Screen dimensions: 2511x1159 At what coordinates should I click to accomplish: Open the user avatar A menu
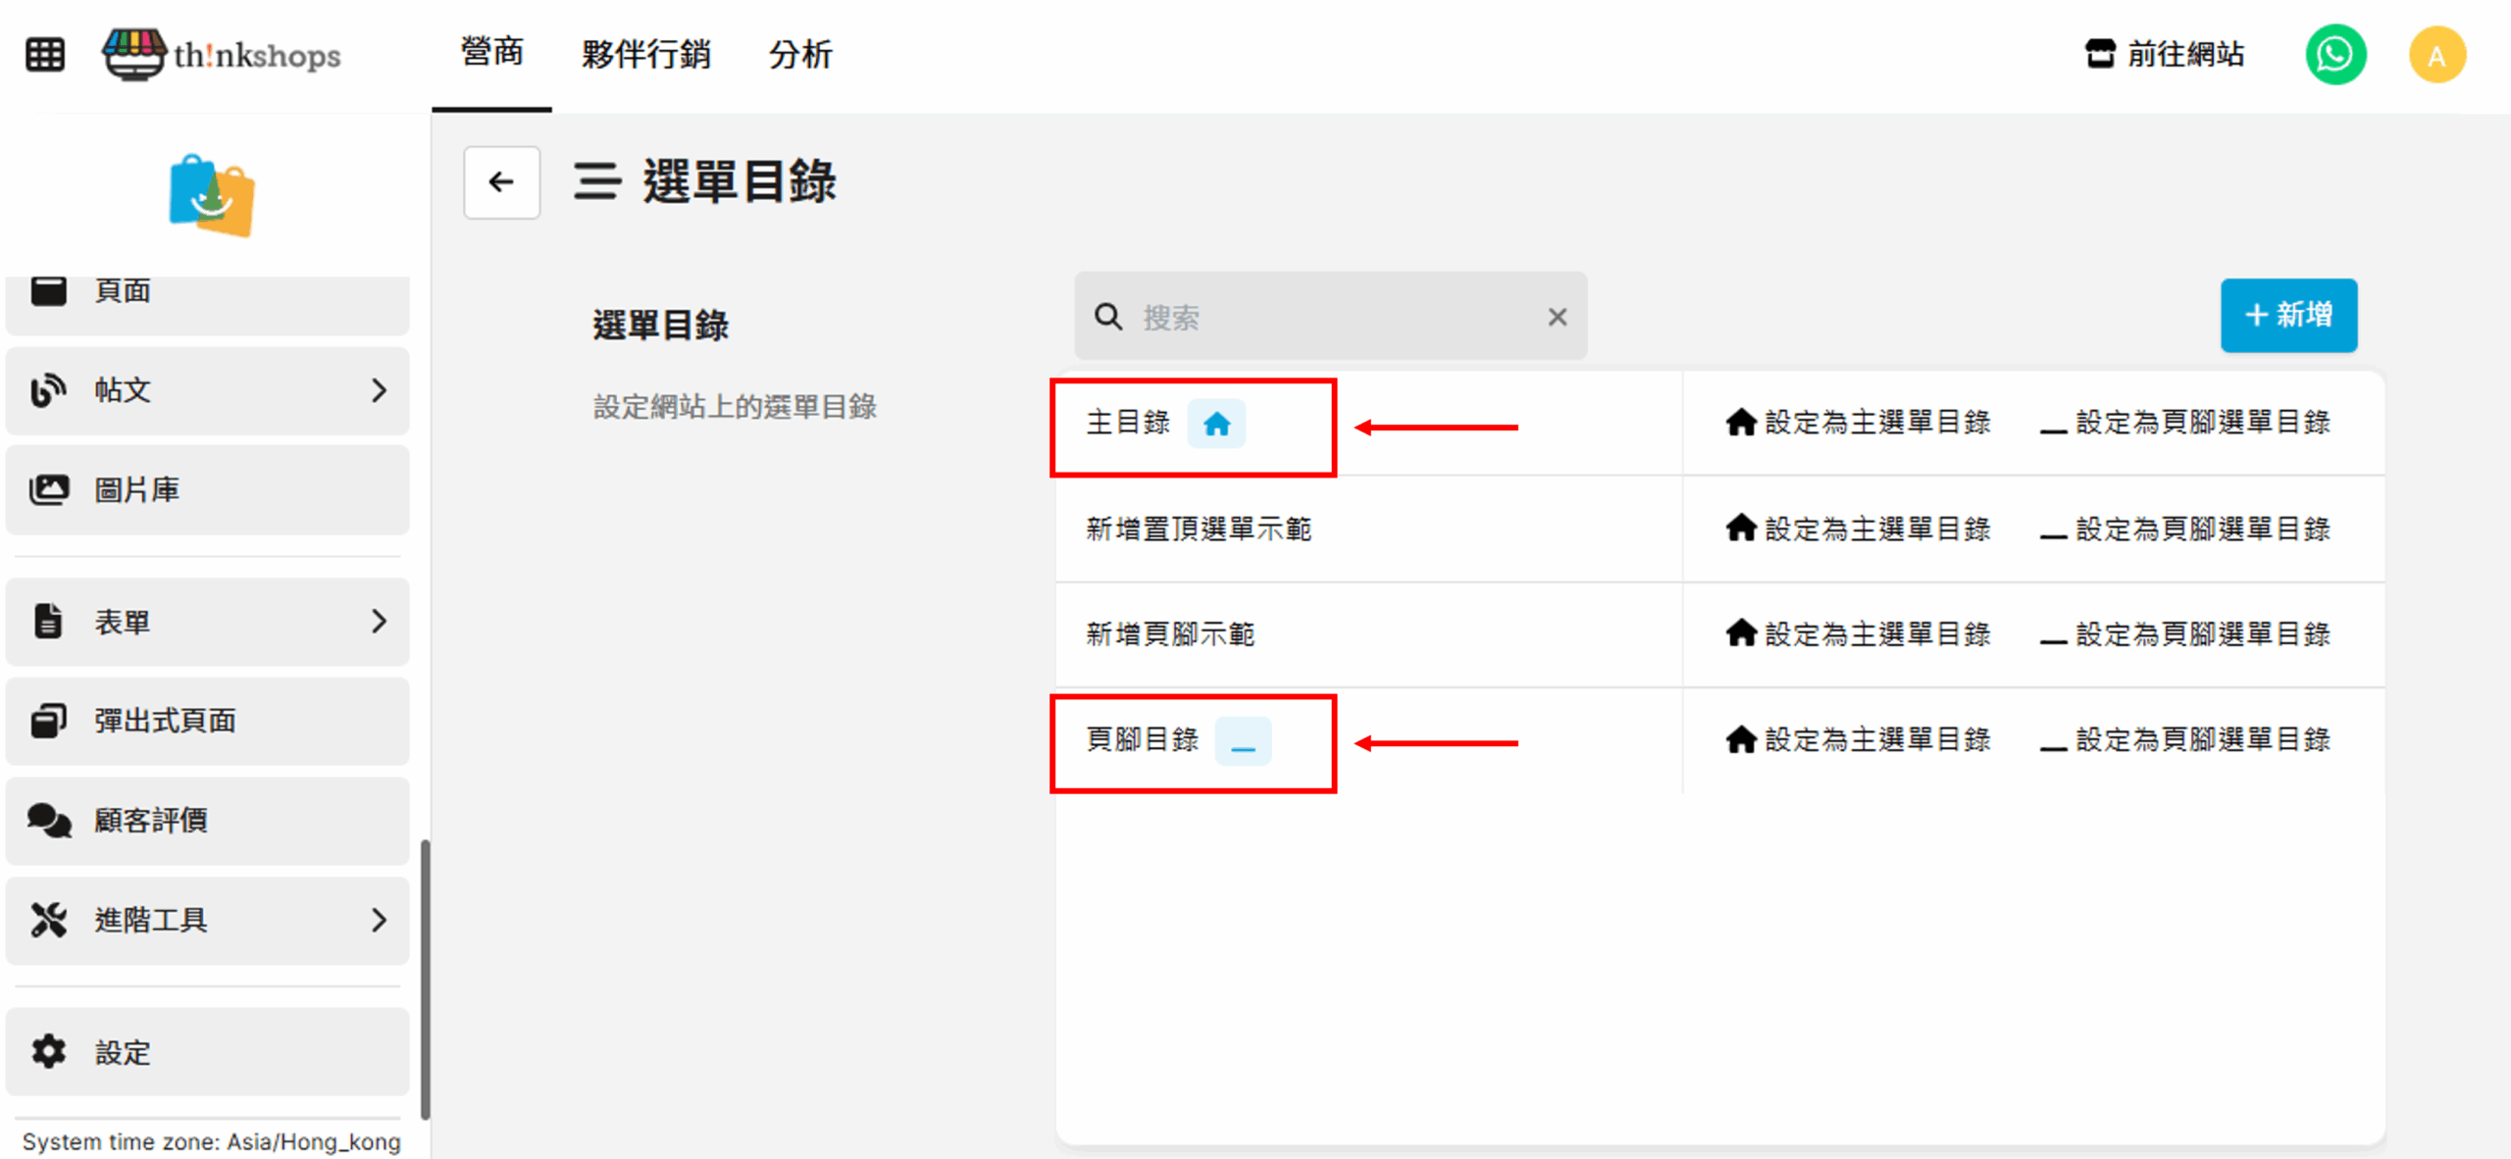pos(2436,55)
